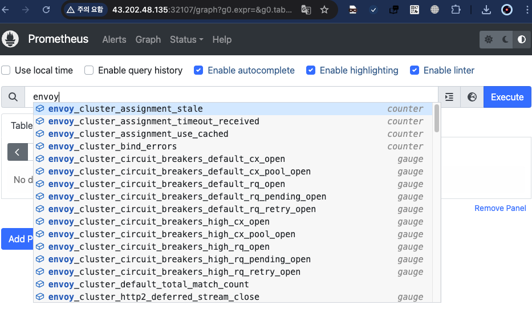The width and height of the screenshot is (532, 309).
Task: Toggle the Use local time checkbox
Action: point(6,70)
